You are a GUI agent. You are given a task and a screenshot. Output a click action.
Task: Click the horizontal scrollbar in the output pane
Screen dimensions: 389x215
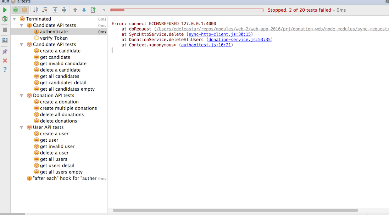pos(234,210)
